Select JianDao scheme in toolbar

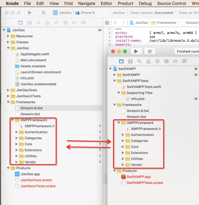tap(62, 13)
